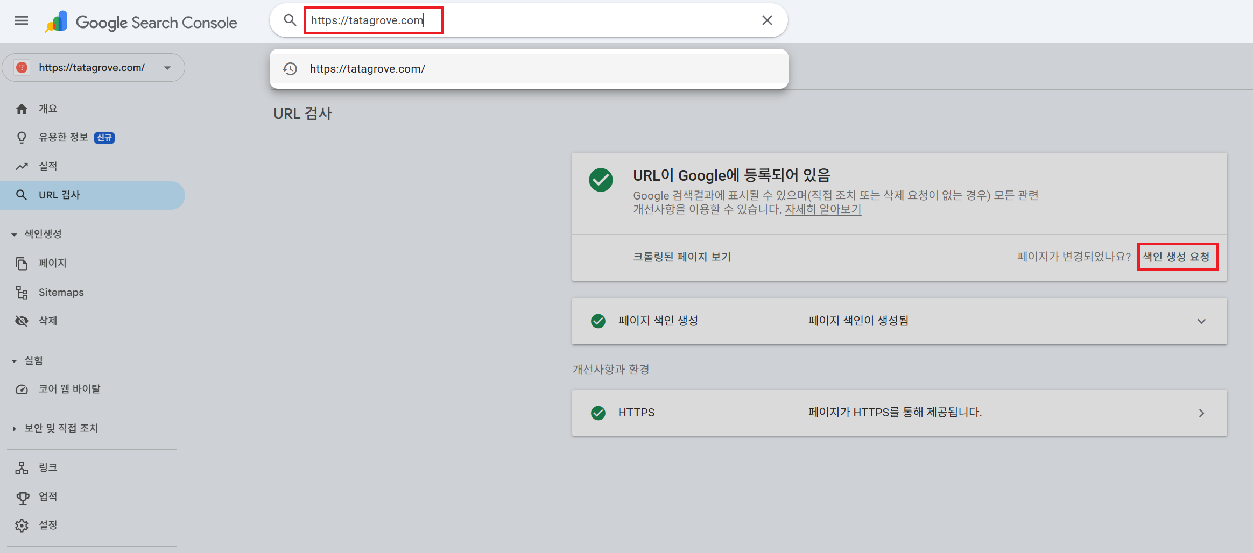Open 코어 웹 바이탈 report
Viewport: 1253px width, 553px height.
pyautogui.click(x=93, y=389)
